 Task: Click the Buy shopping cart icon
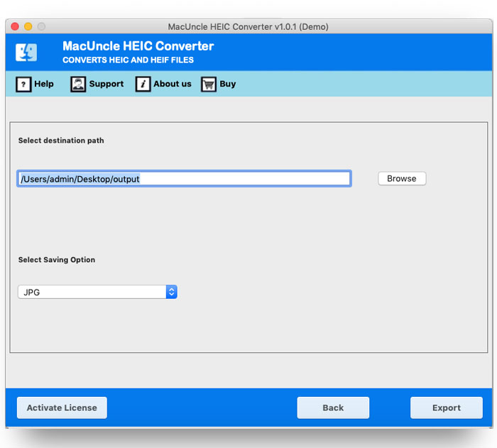coord(209,84)
